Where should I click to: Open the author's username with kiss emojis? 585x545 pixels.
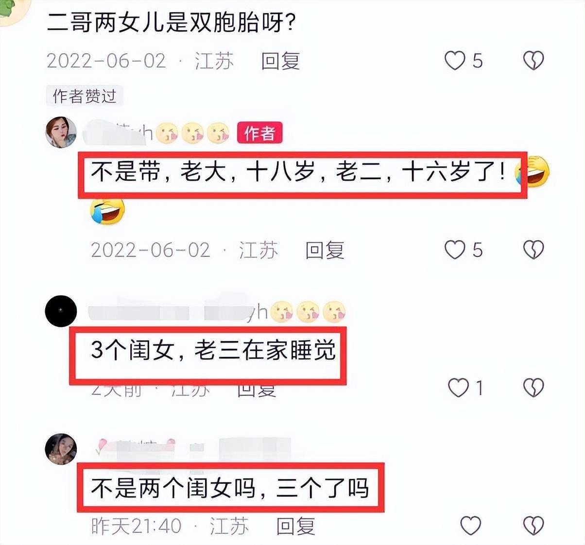pyautogui.click(x=155, y=133)
